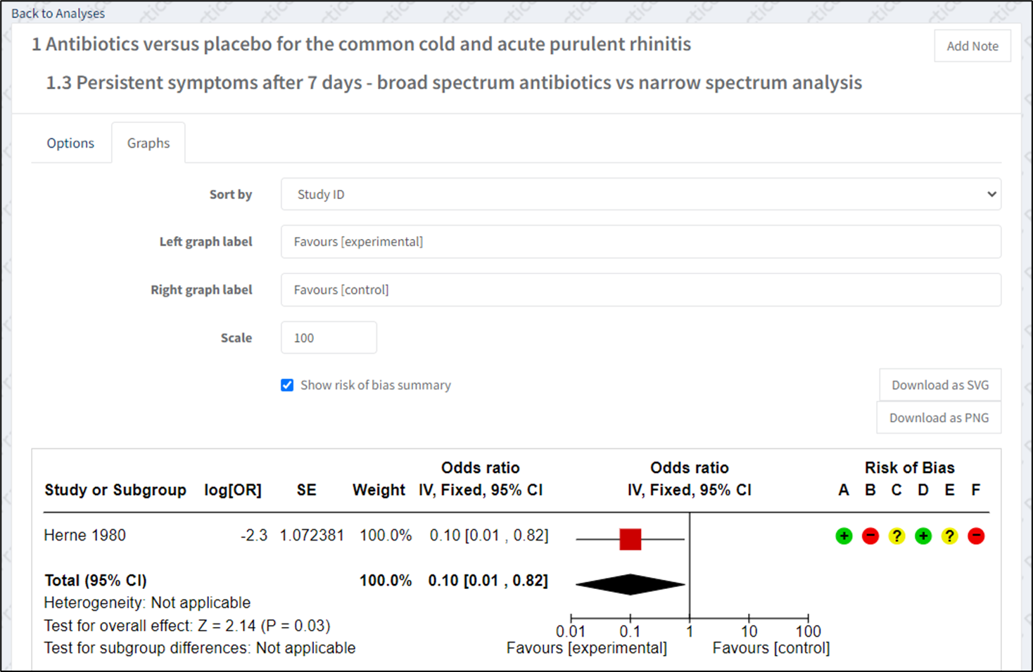Click yellow unclear-risk icon under column C

pos(896,536)
